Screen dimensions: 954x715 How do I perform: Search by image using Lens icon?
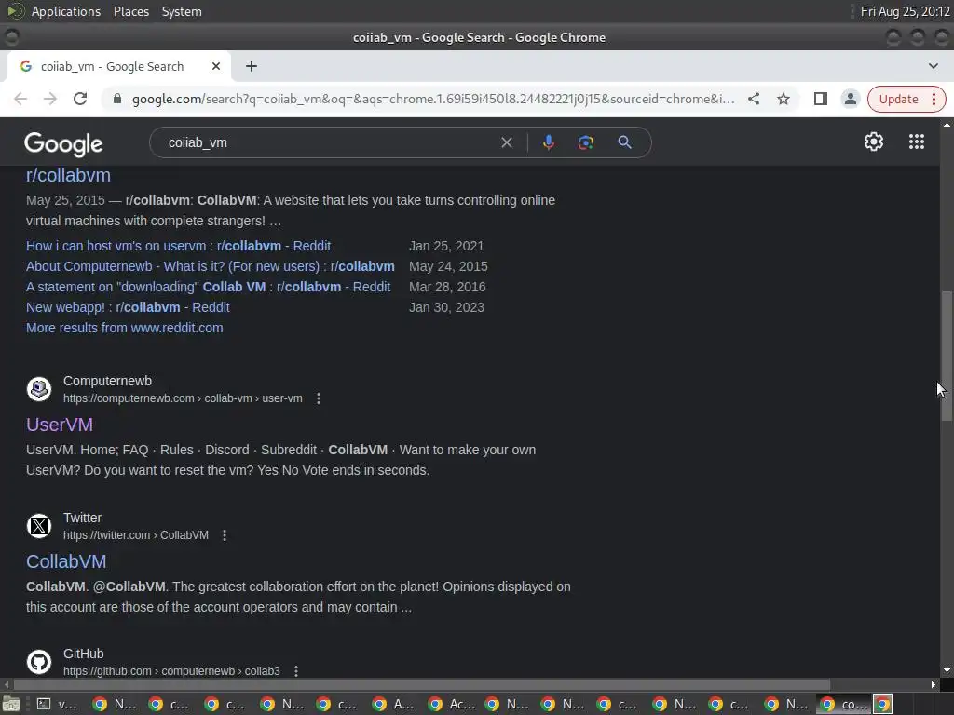[586, 142]
